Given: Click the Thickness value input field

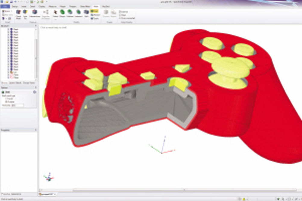Looking at the screenshot, I should (x=18, y=105).
